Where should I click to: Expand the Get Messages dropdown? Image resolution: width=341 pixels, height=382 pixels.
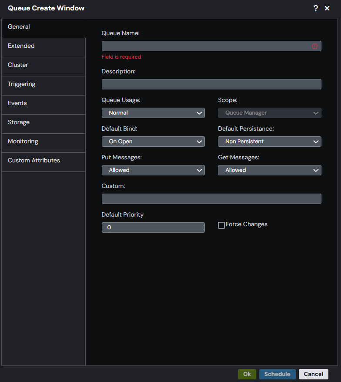click(x=270, y=170)
